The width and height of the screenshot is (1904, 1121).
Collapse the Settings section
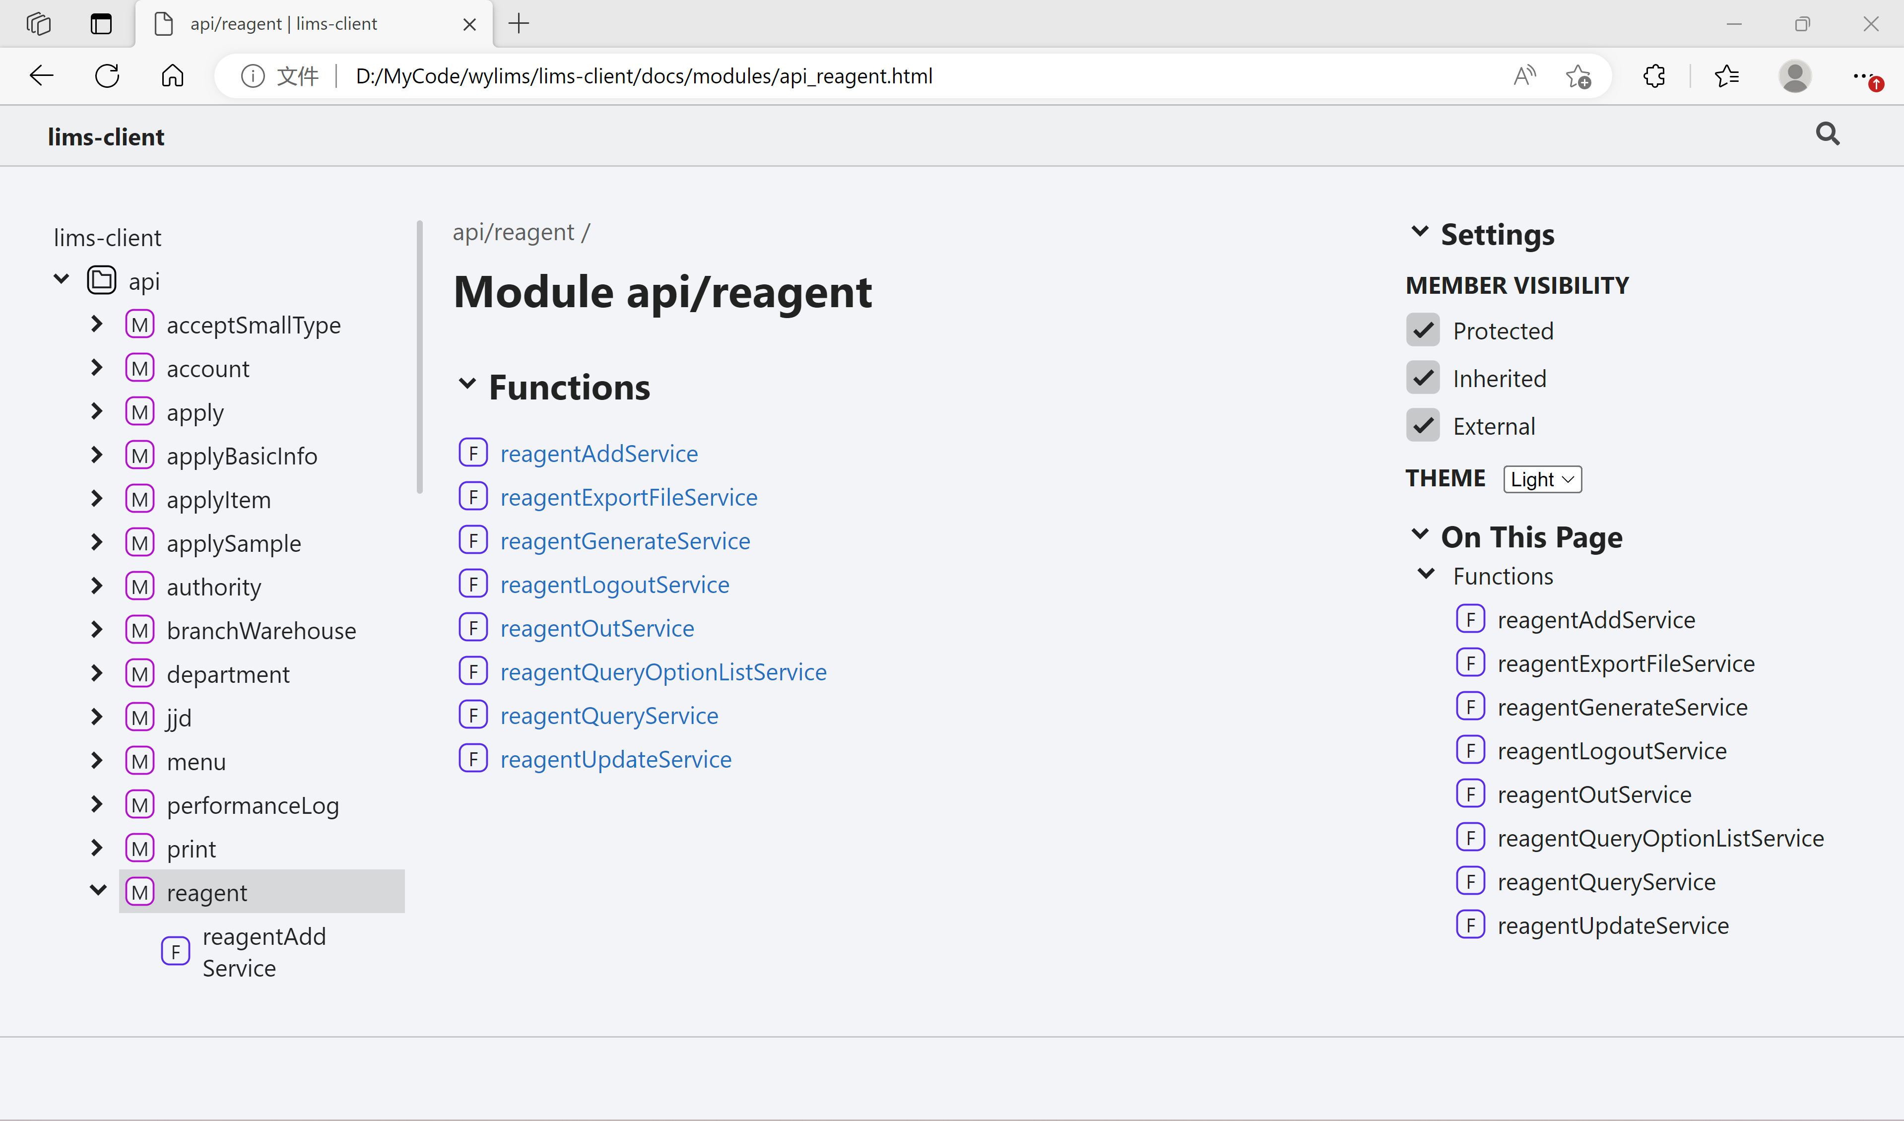(x=1420, y=233)
